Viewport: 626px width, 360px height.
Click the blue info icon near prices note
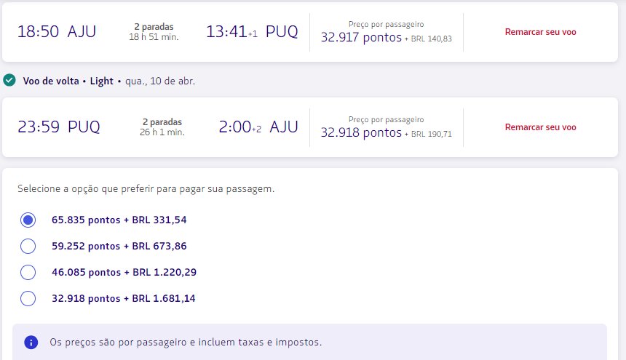31,342
